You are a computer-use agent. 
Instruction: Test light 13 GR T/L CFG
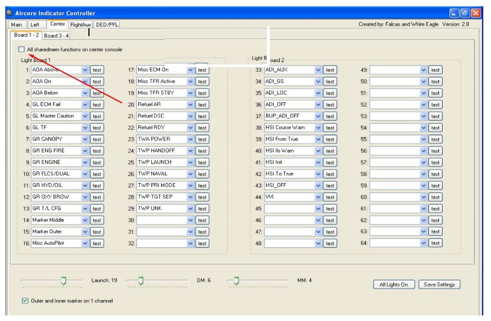[97, 209]
